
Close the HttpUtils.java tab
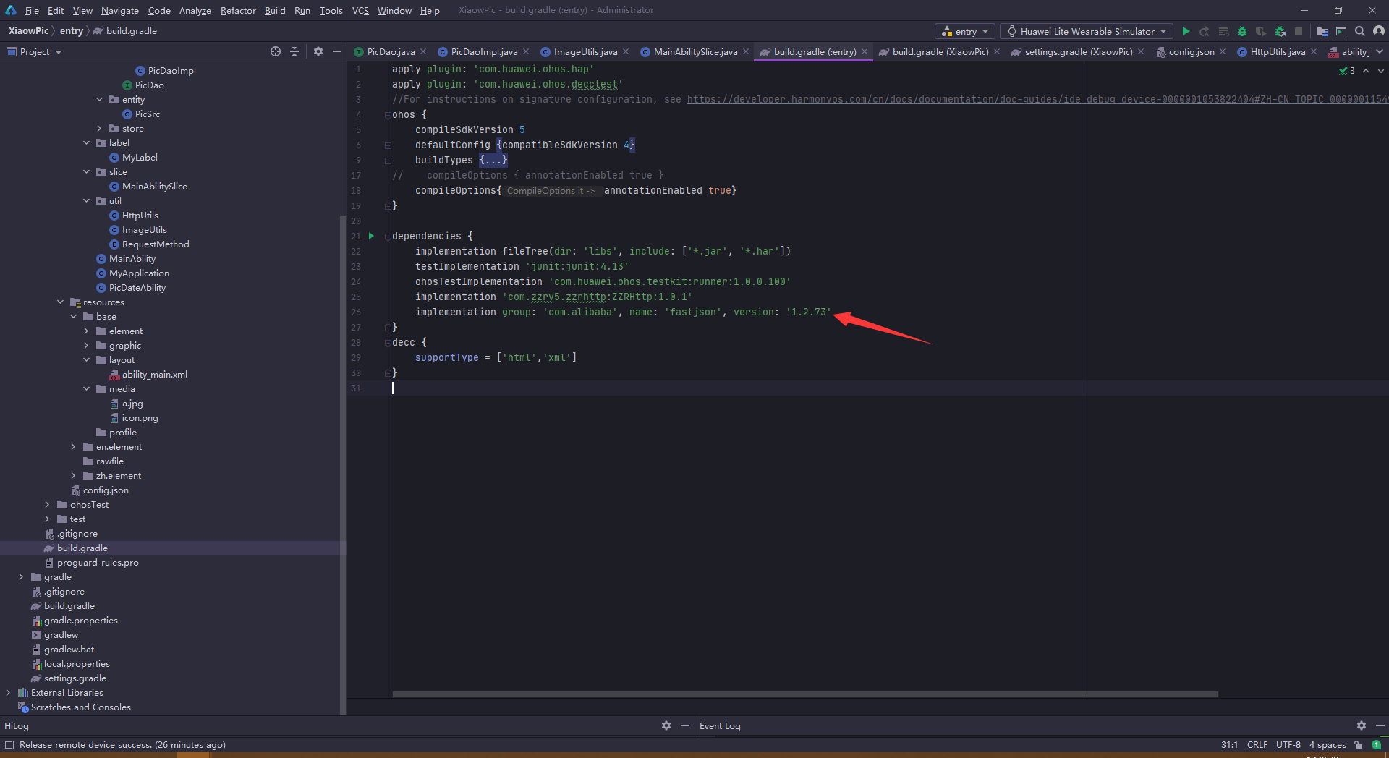1314,51
